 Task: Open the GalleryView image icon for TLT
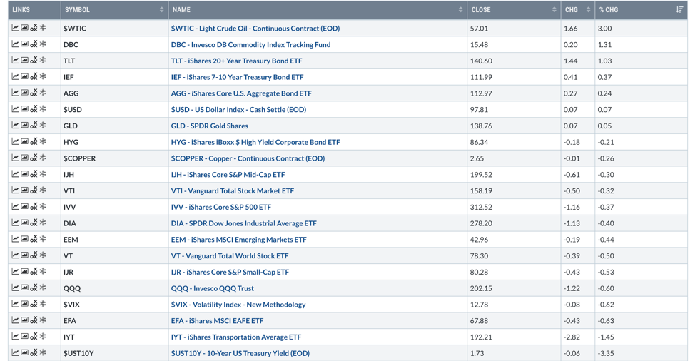click(24, 61)
